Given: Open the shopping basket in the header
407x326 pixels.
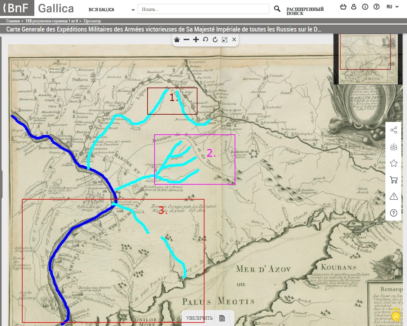Looking at the screenshot, I should click(343, 6).
